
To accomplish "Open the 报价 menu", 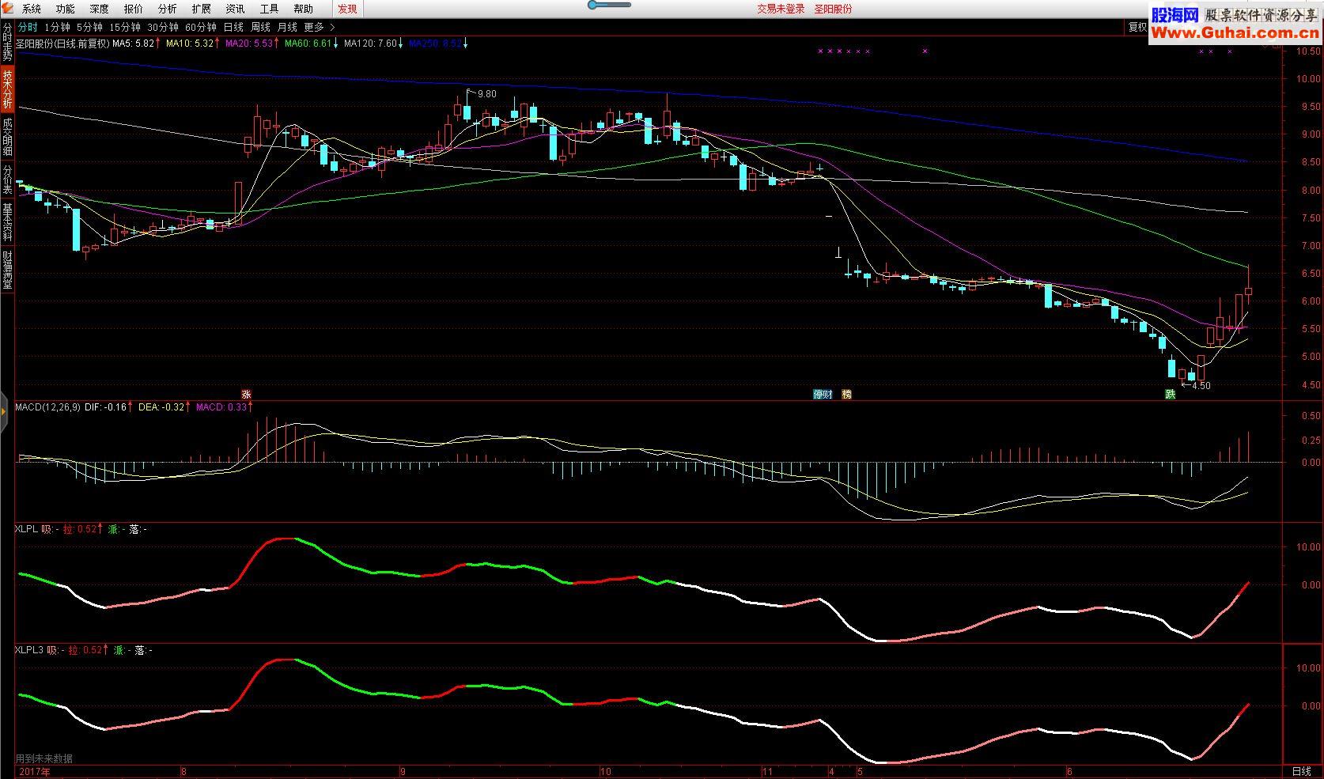I will coord(134,9).
